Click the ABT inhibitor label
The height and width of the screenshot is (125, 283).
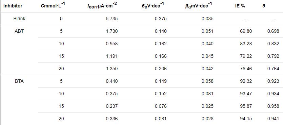19,31
